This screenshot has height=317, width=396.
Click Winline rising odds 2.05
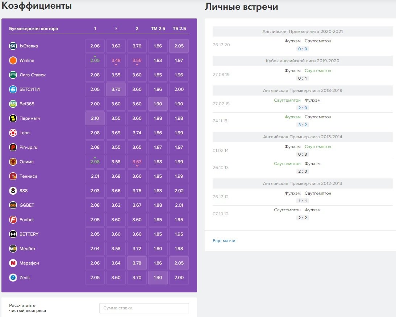pos(95,60)
